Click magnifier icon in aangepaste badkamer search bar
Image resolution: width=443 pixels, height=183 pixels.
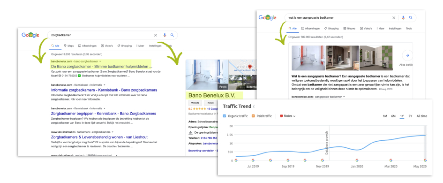[x=411, y=17]
